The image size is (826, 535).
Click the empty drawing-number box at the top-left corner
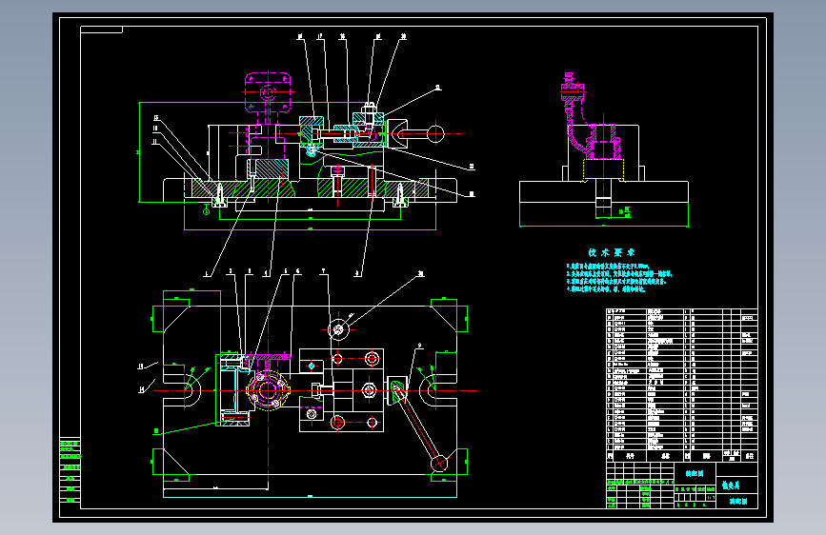coord(101,30)
